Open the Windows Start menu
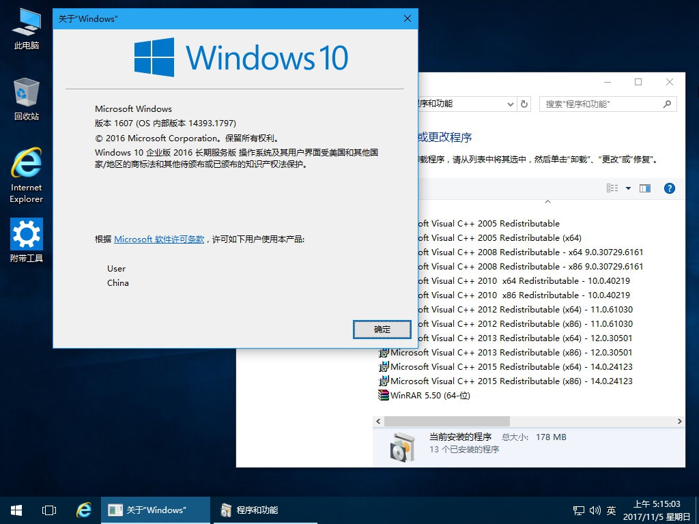The height and width of the screenshot is (524, 699). pos(16,510)
